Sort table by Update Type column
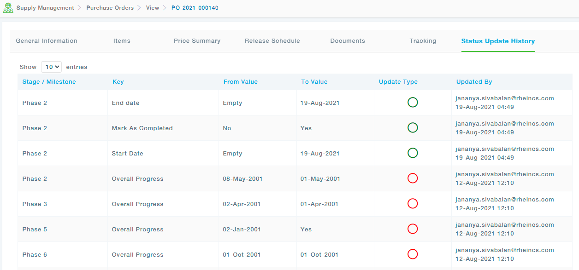The width and height of the screenshot is (579, 270). 398,82
